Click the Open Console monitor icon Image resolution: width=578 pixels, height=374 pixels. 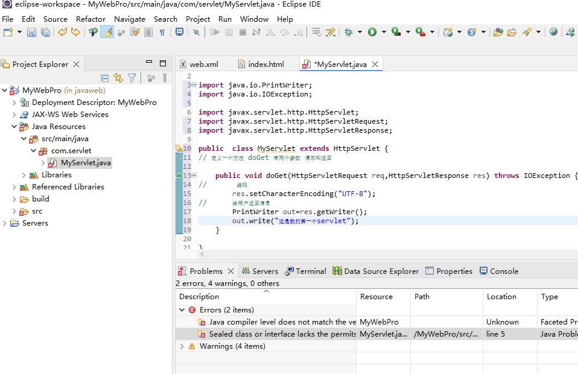pyautogui.click(x=180, y=33)
